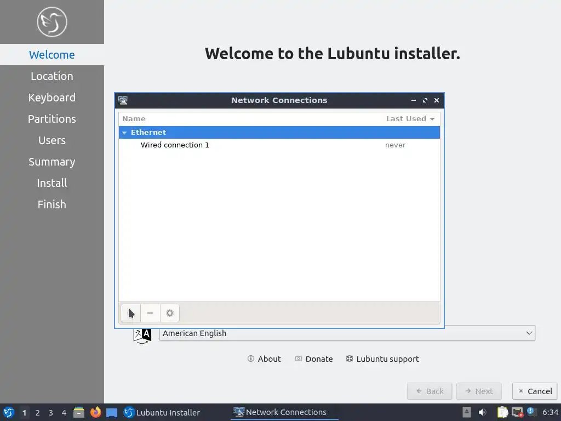Image resolution: width=561 pixels, height=421 pixels.
Task: Select the Keyboard step in sidebar
Action: 52,98
